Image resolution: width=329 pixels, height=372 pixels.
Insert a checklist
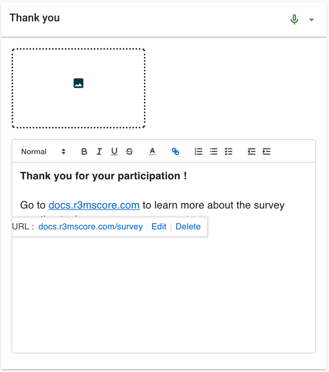pyautogui.click(x=229, y=152)
